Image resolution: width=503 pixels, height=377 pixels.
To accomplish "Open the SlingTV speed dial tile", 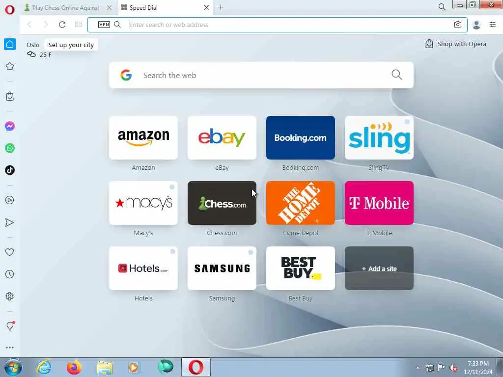I will pyautogui.click(x=379, y=137).
